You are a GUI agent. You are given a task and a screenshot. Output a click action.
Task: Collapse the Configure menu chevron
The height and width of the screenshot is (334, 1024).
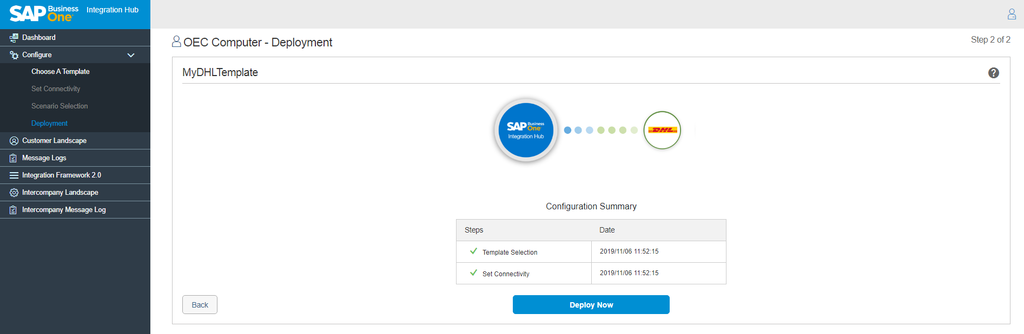pyautogui.click(x=130, y=55)
